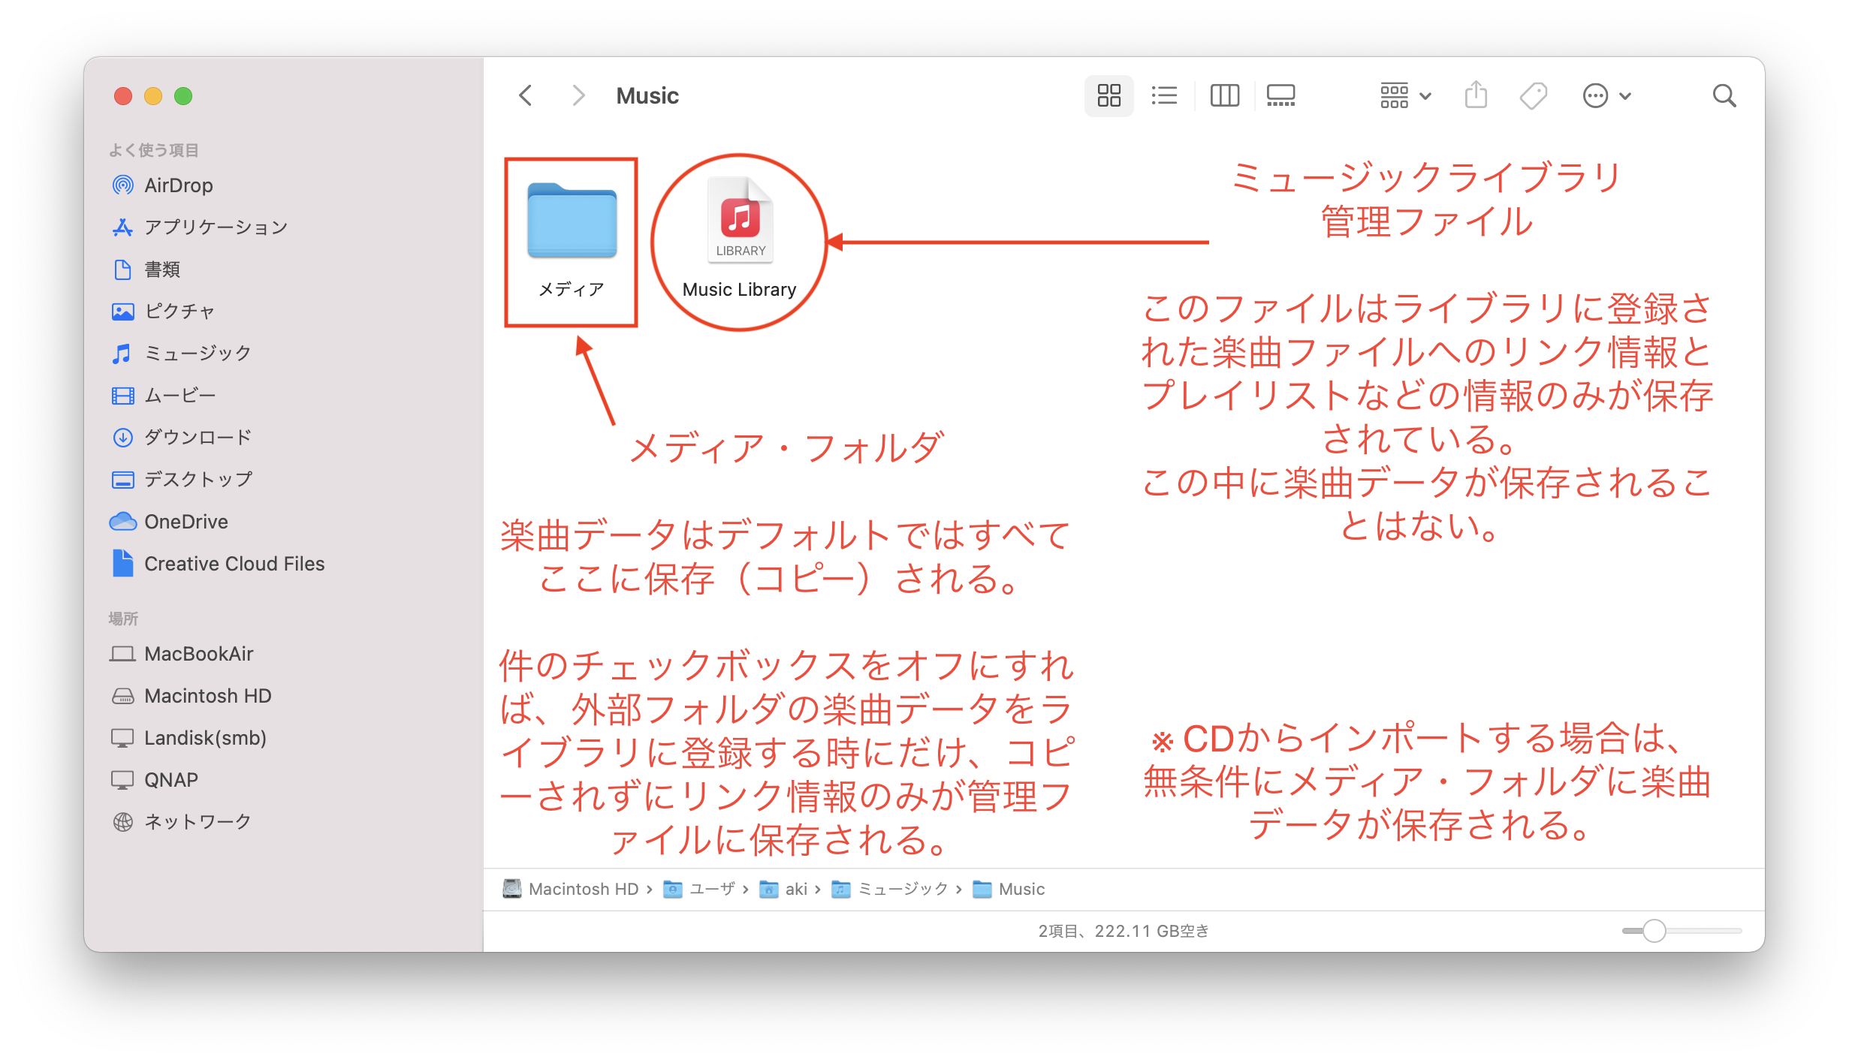Screen dimensions: 1849x1063
Task: Open ミュージック in the sidebar
Action: pyautogui.click(x=197, y=353)
